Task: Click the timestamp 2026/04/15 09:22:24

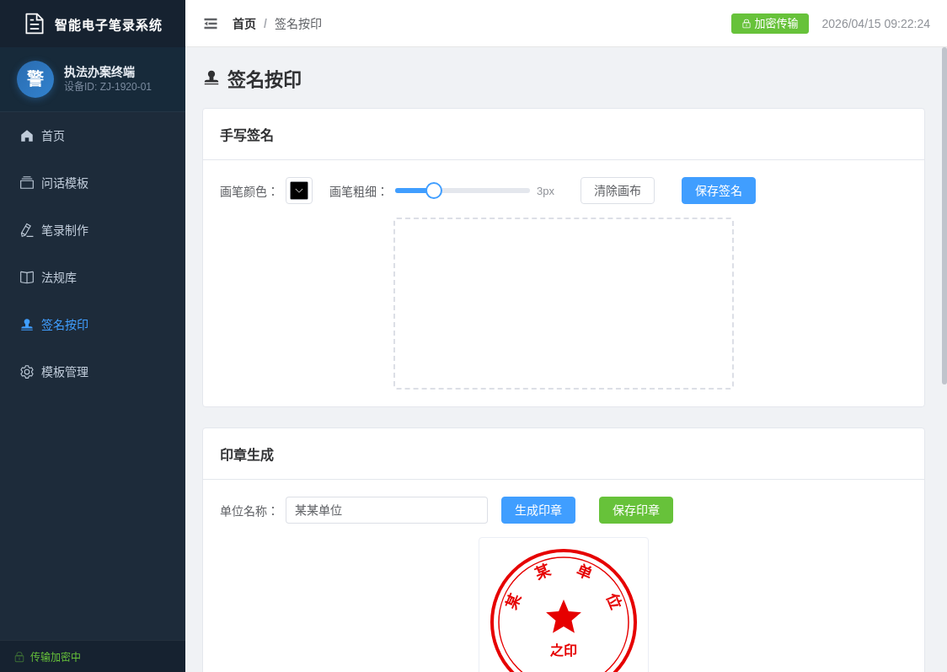Action: pyautogui.click(x=875, y=24)
